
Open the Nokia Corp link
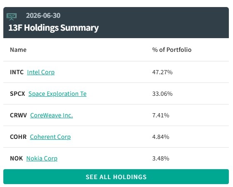42,158
